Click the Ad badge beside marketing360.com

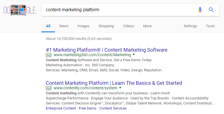[x=49, y=55]
